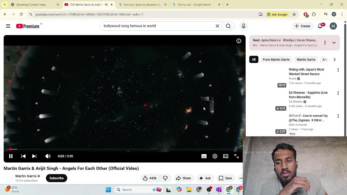This screenshot has height=195, width=347.
Task: Switch to 'how can i grow as streamer' tab
Action: point(142,5)
